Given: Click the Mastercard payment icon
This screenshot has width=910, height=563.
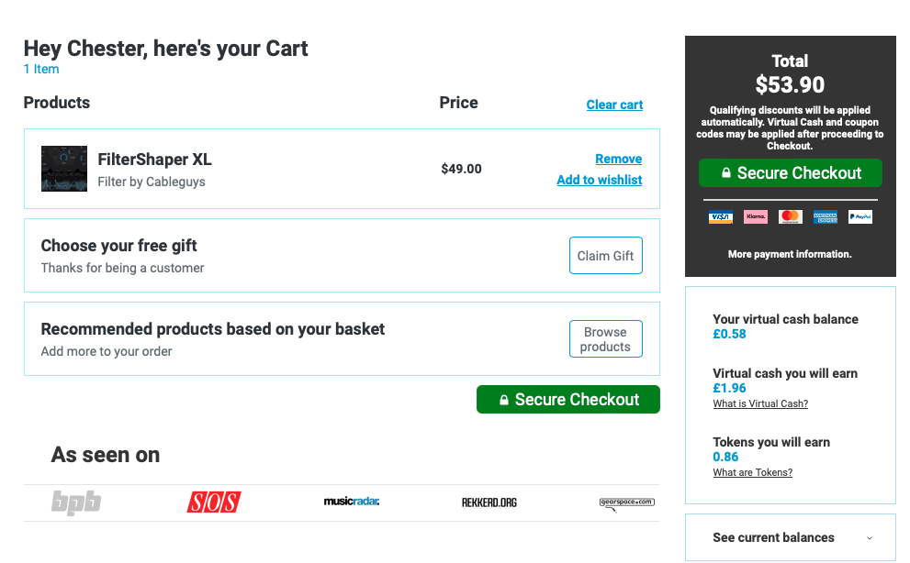Looking at the screenshot, I should pos(790,216).
